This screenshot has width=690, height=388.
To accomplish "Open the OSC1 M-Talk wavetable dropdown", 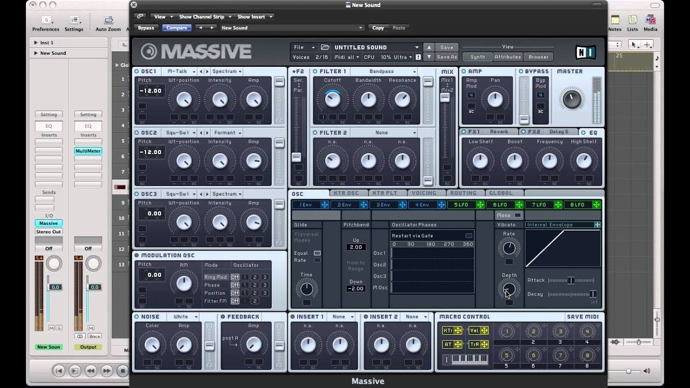I will tap(181, 71).
